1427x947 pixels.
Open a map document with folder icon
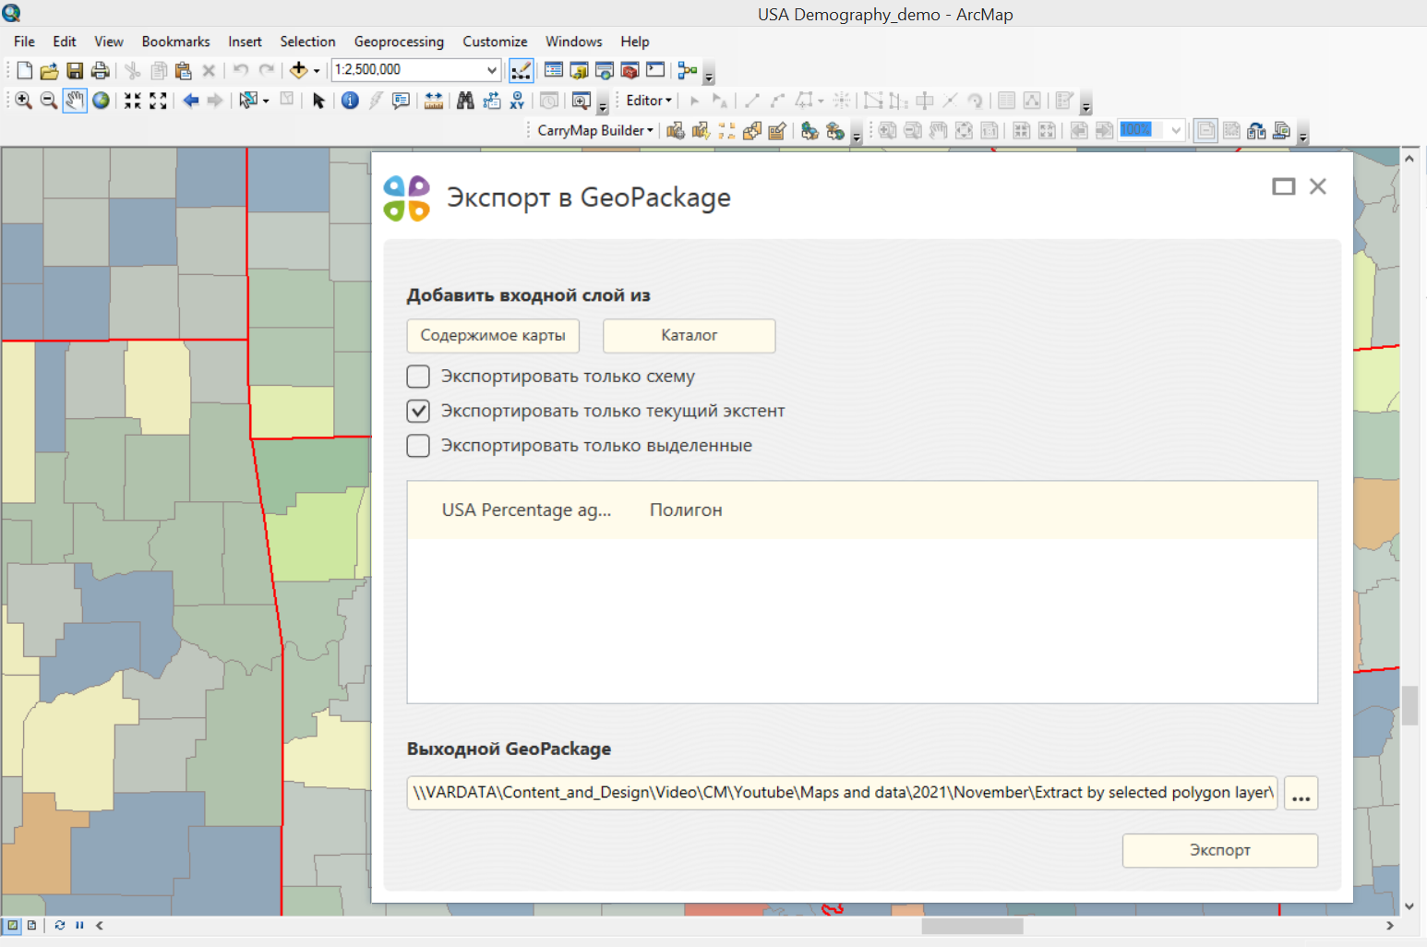pos(49,70)
